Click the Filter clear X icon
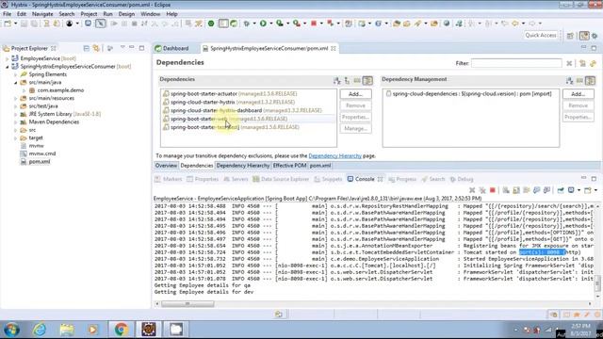 (569, 63)
